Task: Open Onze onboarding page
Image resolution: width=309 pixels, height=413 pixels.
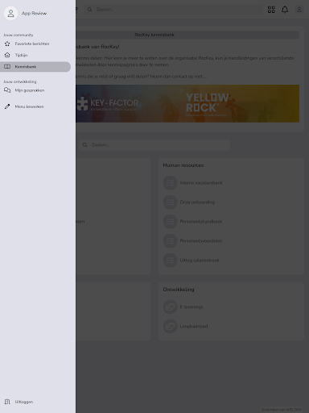Action: click(197, 202)
